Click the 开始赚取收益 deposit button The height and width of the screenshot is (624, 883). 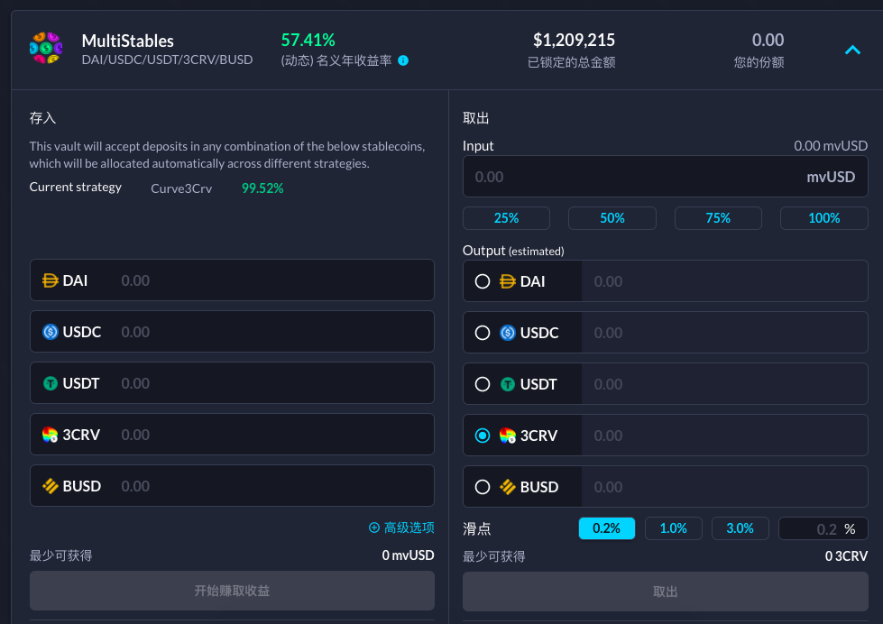(232, 591)
